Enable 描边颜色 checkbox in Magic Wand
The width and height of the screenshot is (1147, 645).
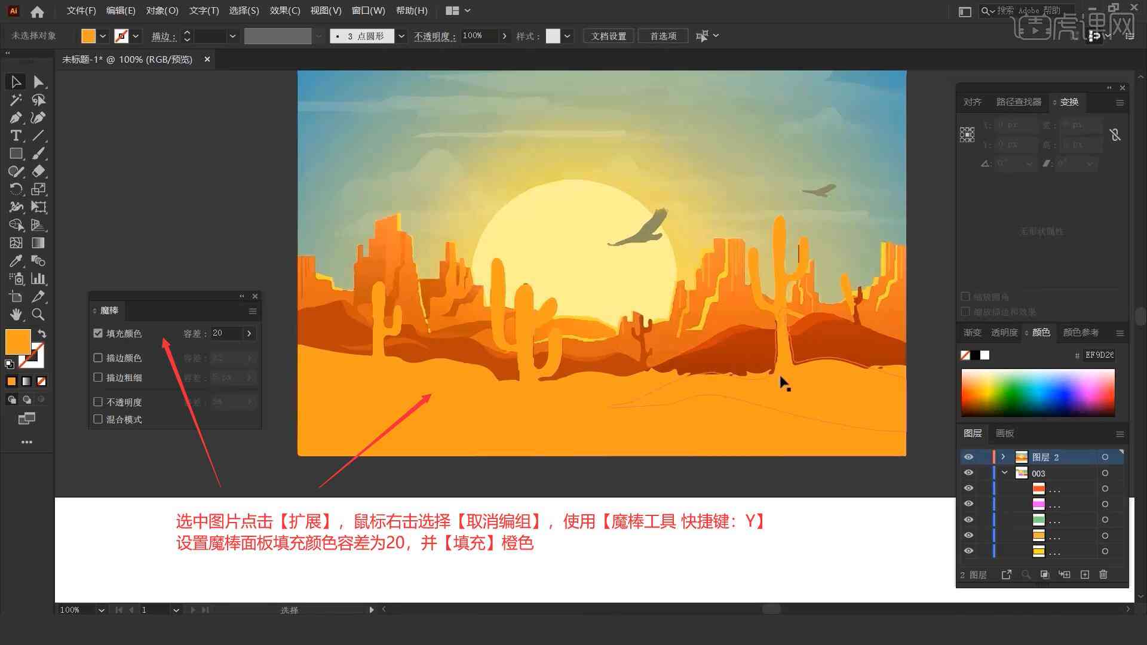99,358
